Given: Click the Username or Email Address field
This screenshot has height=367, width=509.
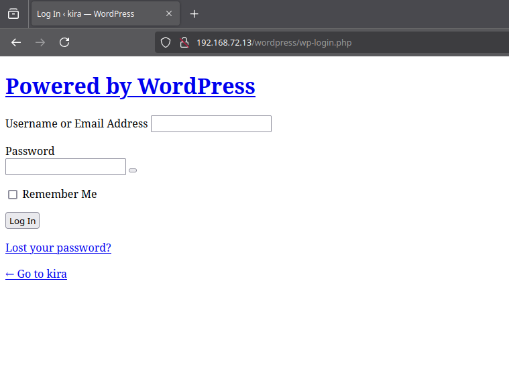Looking at the screenshot, I should 211,123.
